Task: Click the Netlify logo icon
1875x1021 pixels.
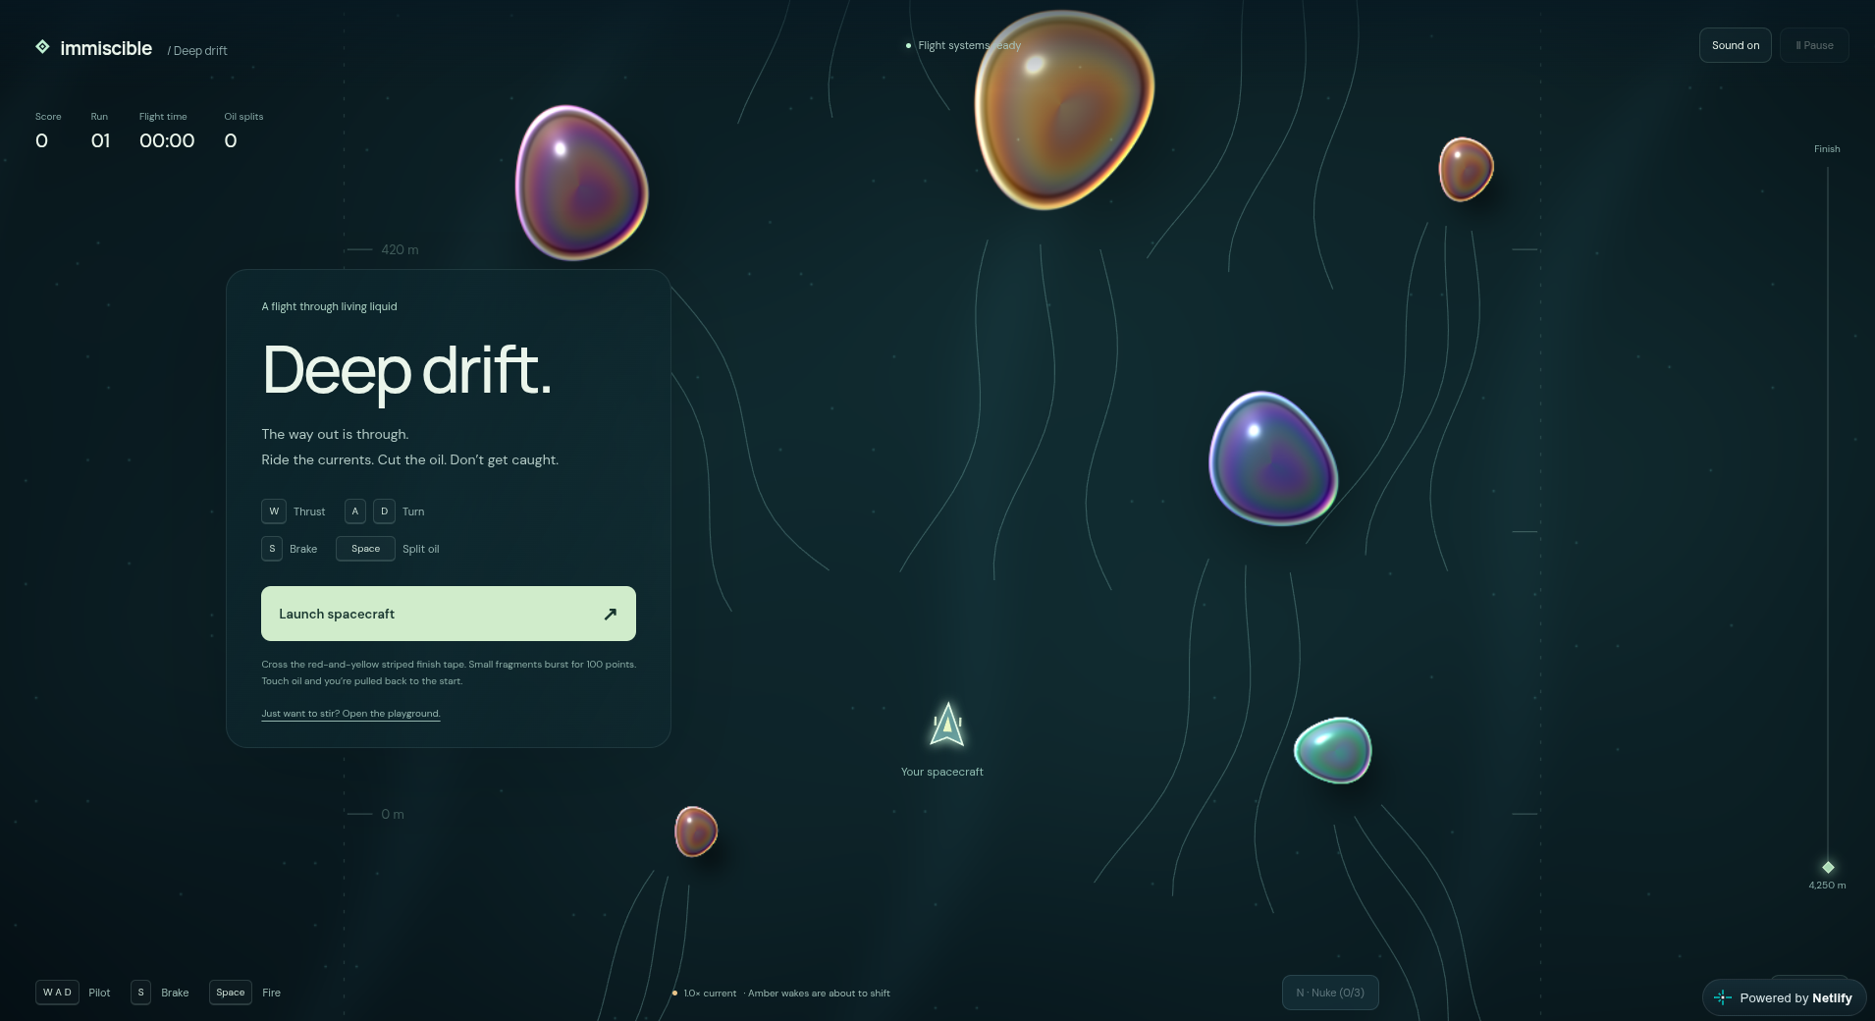Action: [1723, 997]
